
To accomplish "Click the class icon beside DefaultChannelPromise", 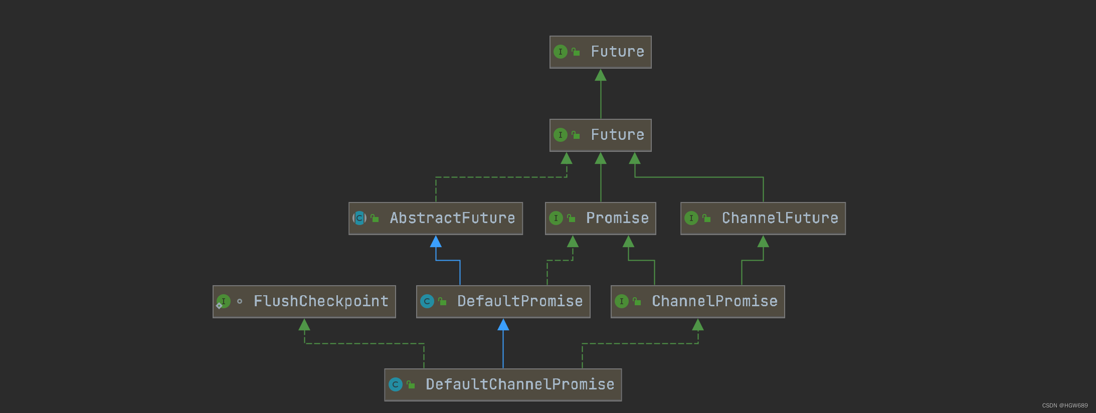I will pos(396,384).
